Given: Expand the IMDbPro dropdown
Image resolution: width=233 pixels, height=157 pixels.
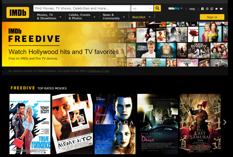Looking at the screenshot, I should pos(175,9).
